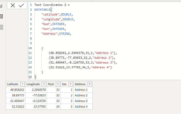Open the Nod column filter dropdown

58,84
